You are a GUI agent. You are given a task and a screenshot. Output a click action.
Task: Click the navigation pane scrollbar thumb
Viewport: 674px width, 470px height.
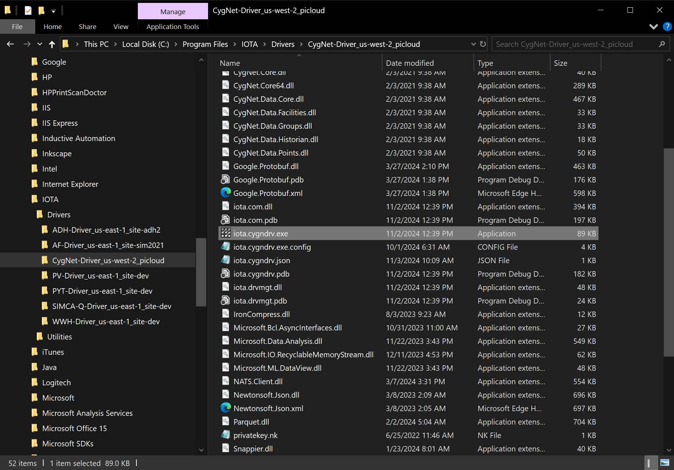[x=201, y=272]
